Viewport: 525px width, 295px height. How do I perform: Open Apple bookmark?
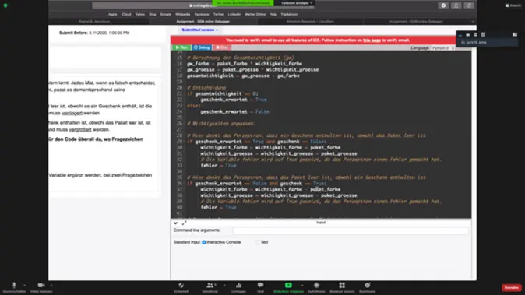pos(112,14)
